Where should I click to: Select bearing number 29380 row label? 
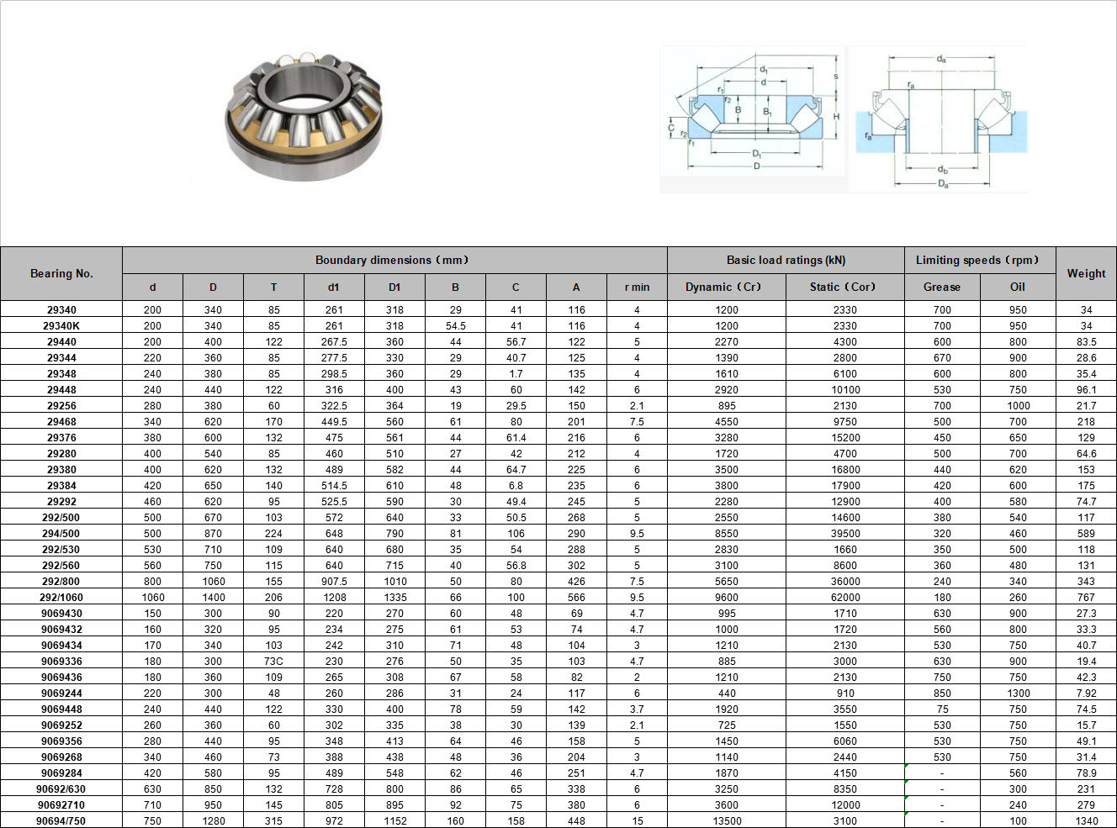pyautogui.click(x=61, y=470)
